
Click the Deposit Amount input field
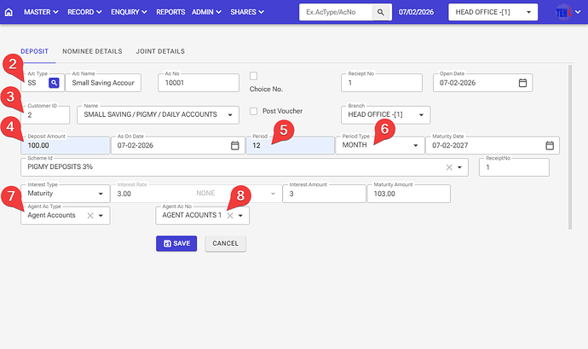click(x=64, y=146)
